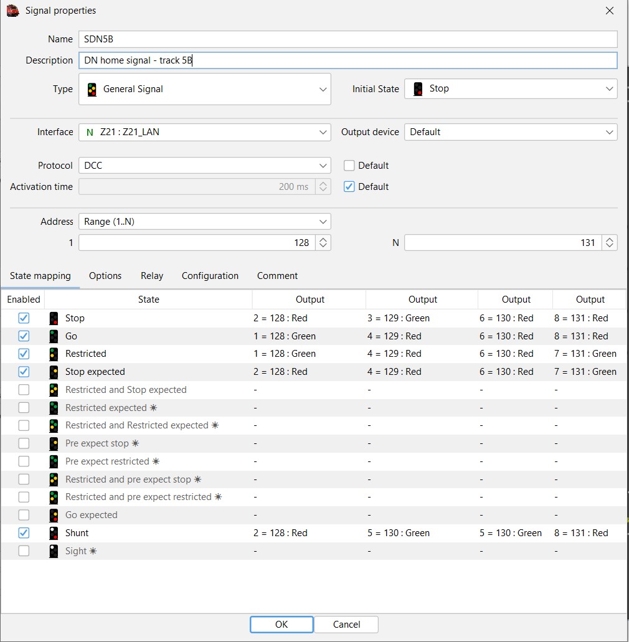629x642 pixels.
Task: Open the Address Range (1..N) dropdown
Action: 204,222
